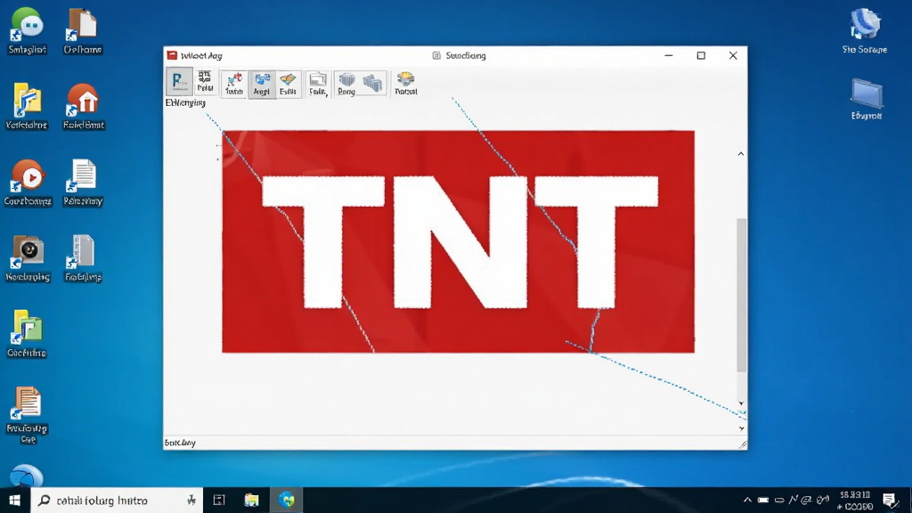Open the yellow gear toolbar icon

pyautogui.click(x=405, y=83)
